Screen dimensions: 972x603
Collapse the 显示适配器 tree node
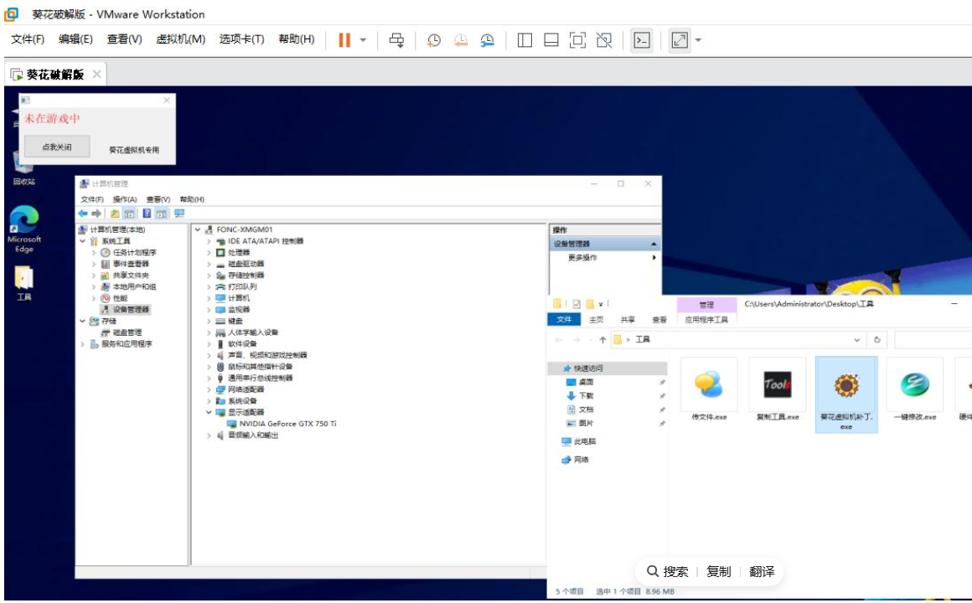tap(209, 413)
